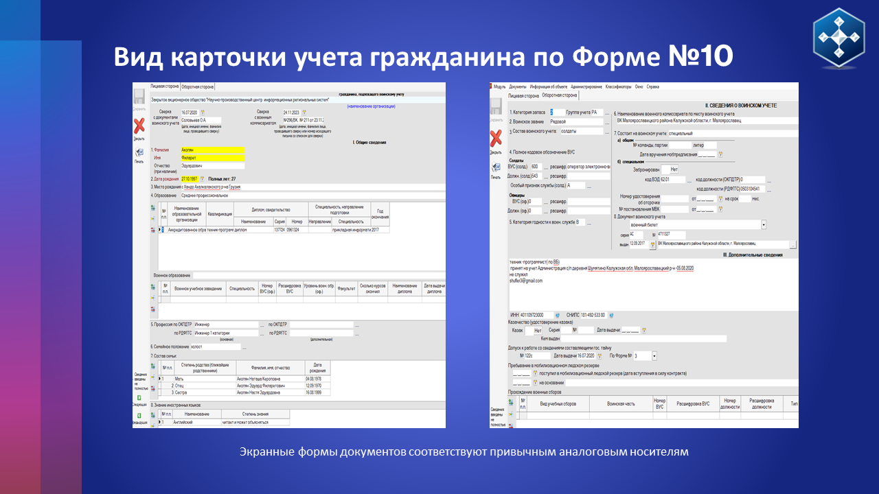Click the Сохранить floppy icon in the left form
Viewport: 879px width, 494px height.
[139, 97]
